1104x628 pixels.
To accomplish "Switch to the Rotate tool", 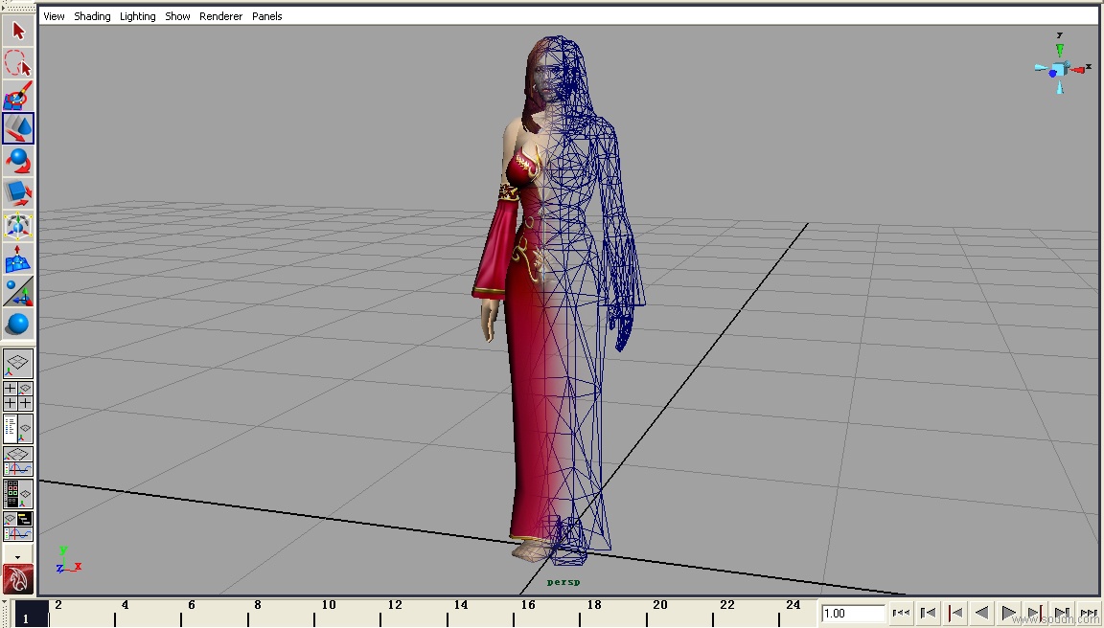I will click(18, 161).
